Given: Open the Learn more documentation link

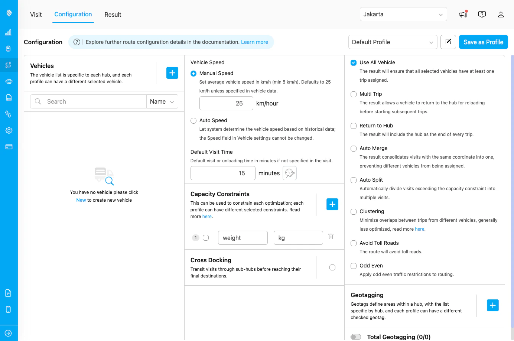Looking at the screenshot, I should [254, 42].
